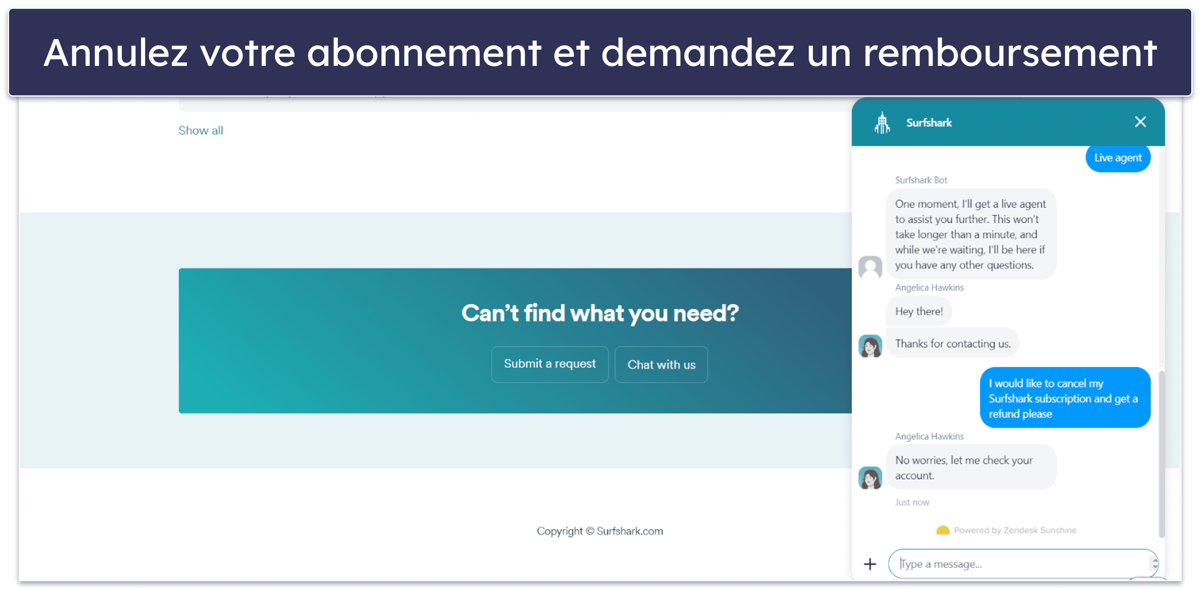Click the Zendesk Sunshine logo icon
This screenshot has height=590, width=1200.
[x=942, y=530]
